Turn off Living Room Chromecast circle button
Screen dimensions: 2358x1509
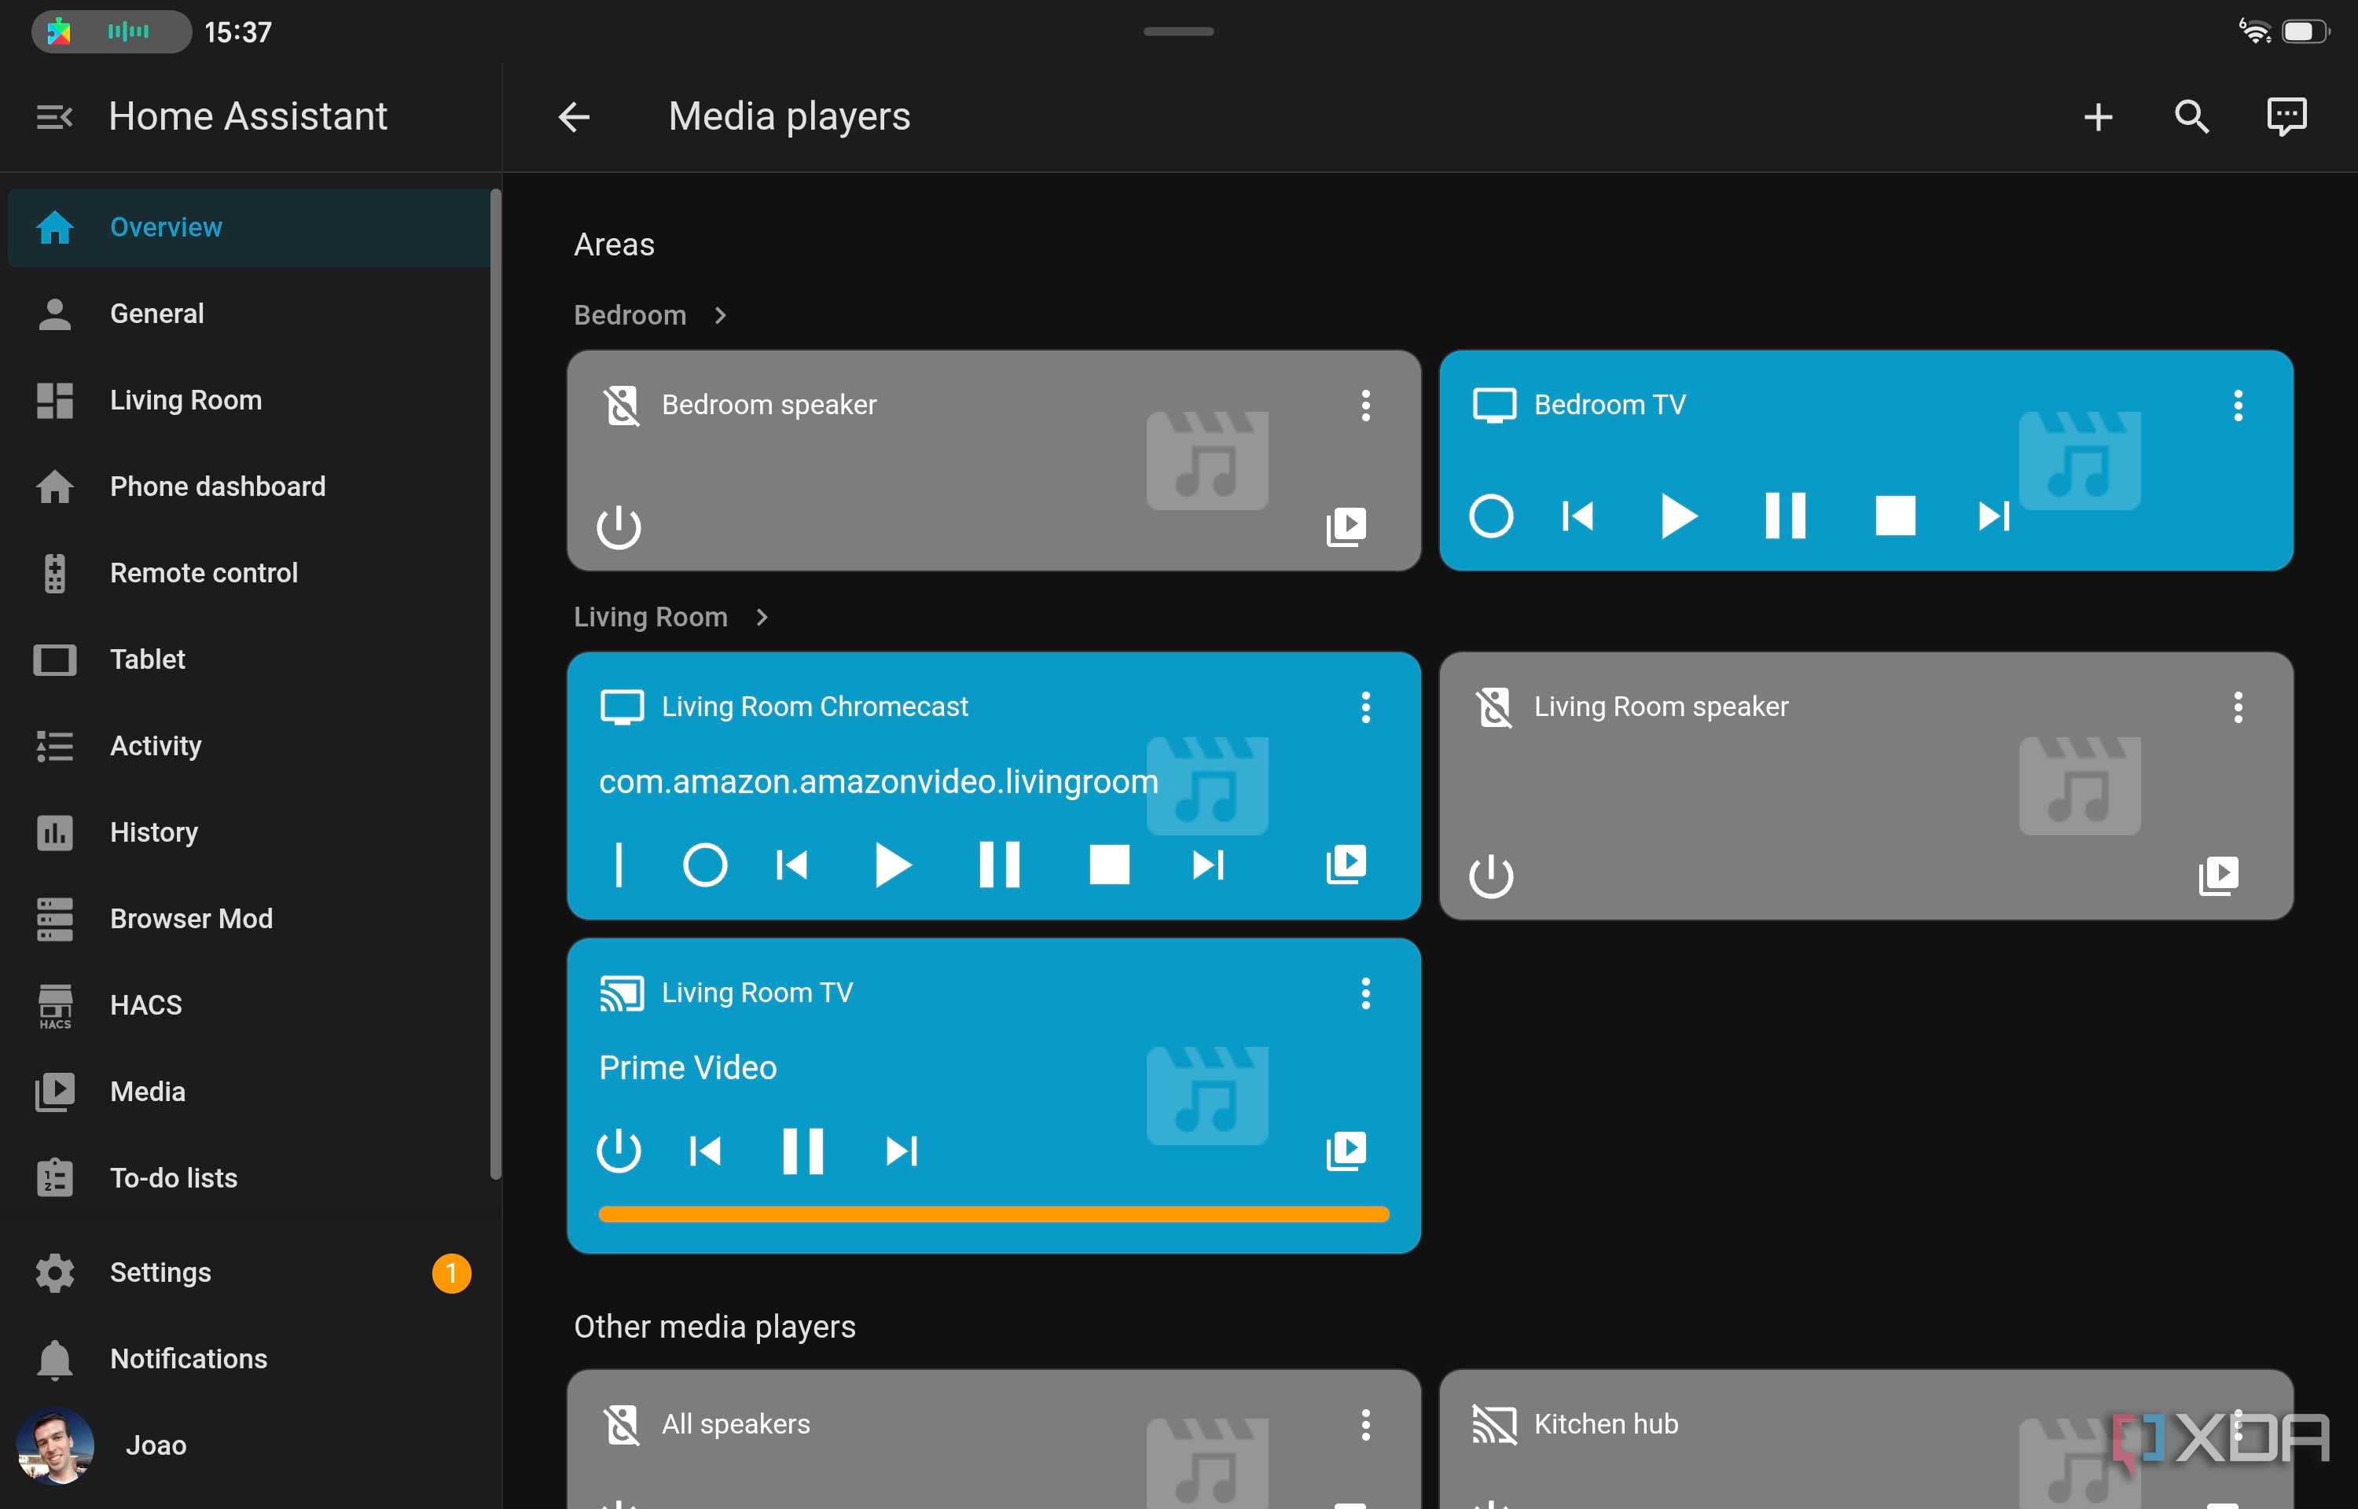704,865
